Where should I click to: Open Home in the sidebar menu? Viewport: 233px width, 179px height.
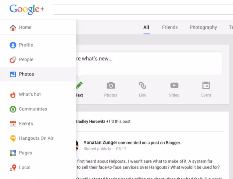pos(38,28)
